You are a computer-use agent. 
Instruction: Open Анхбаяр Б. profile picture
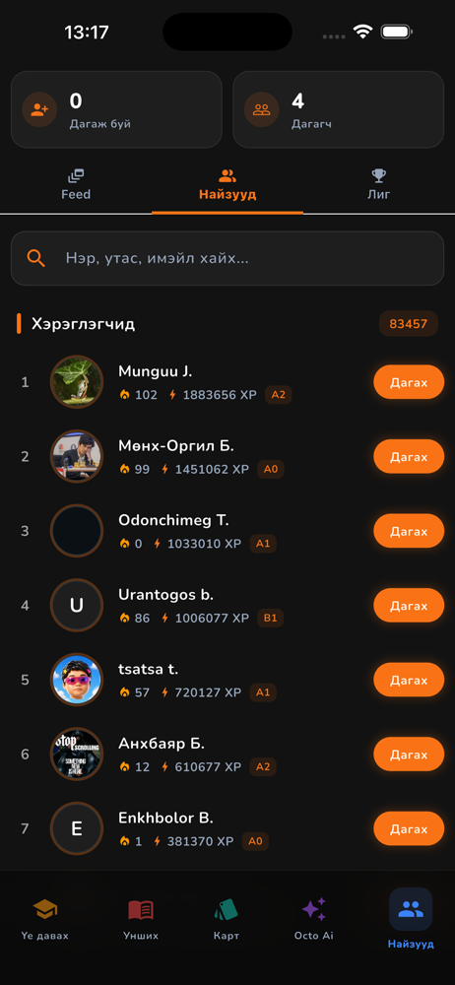[77, 754]
